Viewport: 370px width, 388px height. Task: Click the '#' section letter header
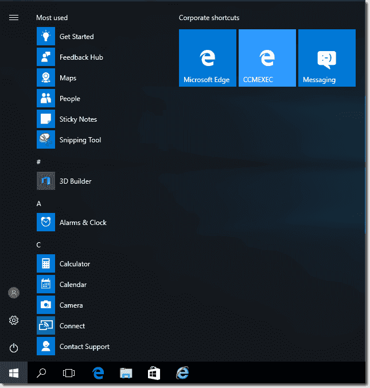click(x=38, y=162)
